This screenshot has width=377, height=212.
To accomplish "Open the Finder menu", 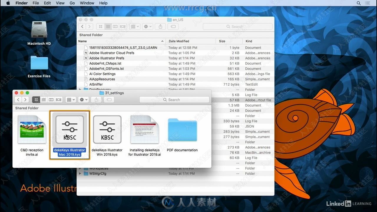I will pyautogui.click(x=21, y=3).
